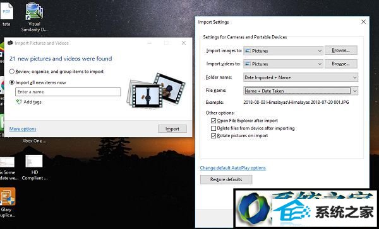Image resolution: width=379 pixels, height=229 pixels.
Task: Open the Import images to dropdown
Action: click(283, 51)
